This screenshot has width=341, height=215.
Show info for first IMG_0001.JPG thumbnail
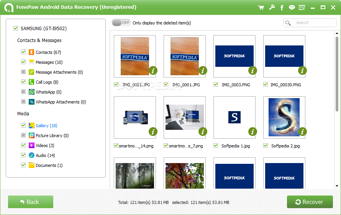pyautogui.click(x=153, y=70)
